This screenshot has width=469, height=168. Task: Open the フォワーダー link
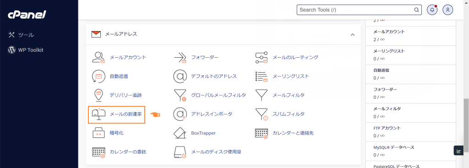coord(205,57)
